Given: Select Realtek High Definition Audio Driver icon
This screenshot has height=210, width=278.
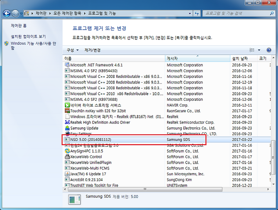Looking at the screenshot, I should (x=67, y=122).
